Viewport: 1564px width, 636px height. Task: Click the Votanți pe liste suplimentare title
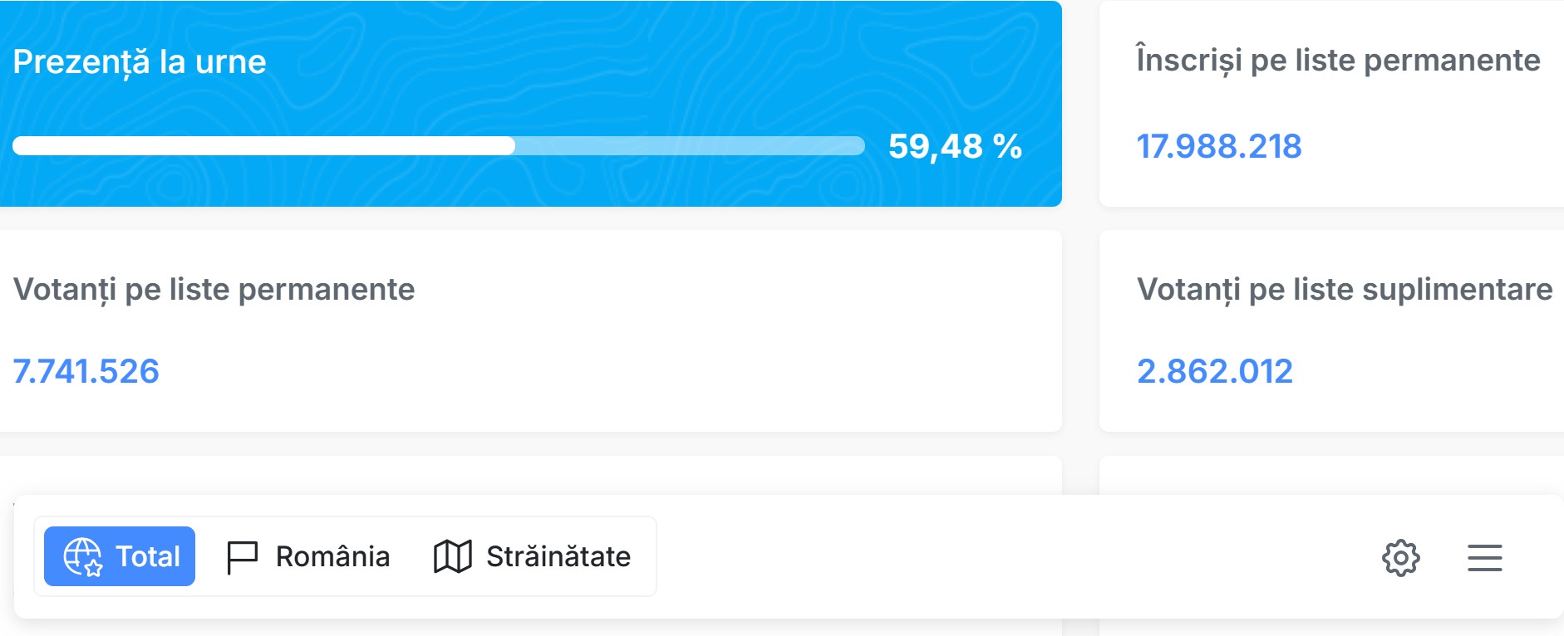click(1345, 289)
